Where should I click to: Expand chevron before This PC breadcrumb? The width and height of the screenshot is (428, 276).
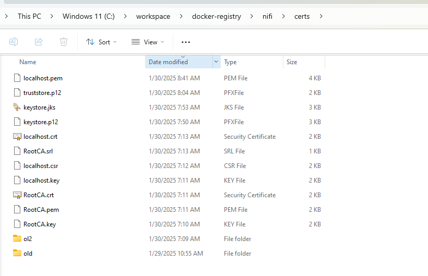(x=7, y=16)
